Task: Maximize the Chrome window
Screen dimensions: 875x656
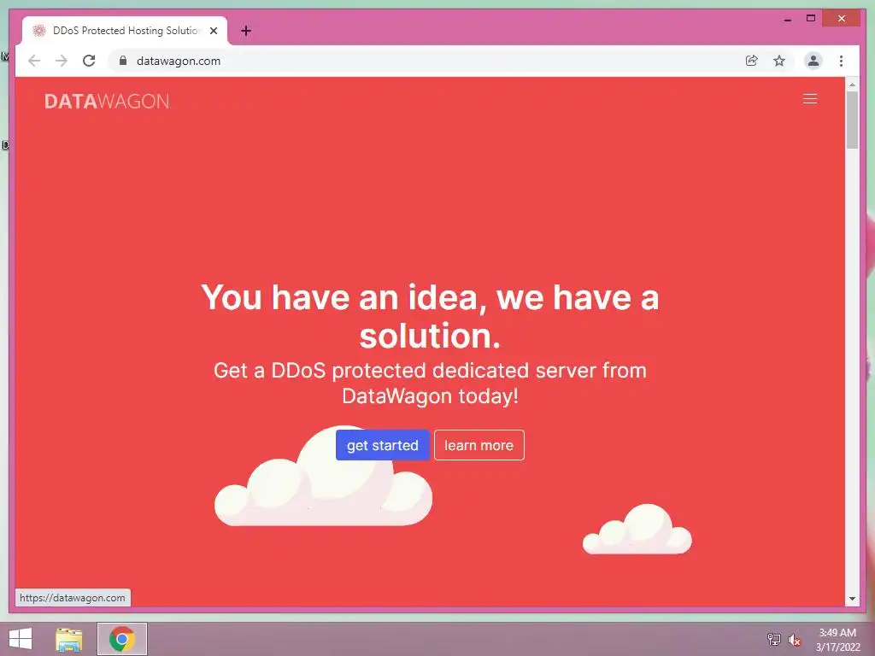Action: (811, 19)
